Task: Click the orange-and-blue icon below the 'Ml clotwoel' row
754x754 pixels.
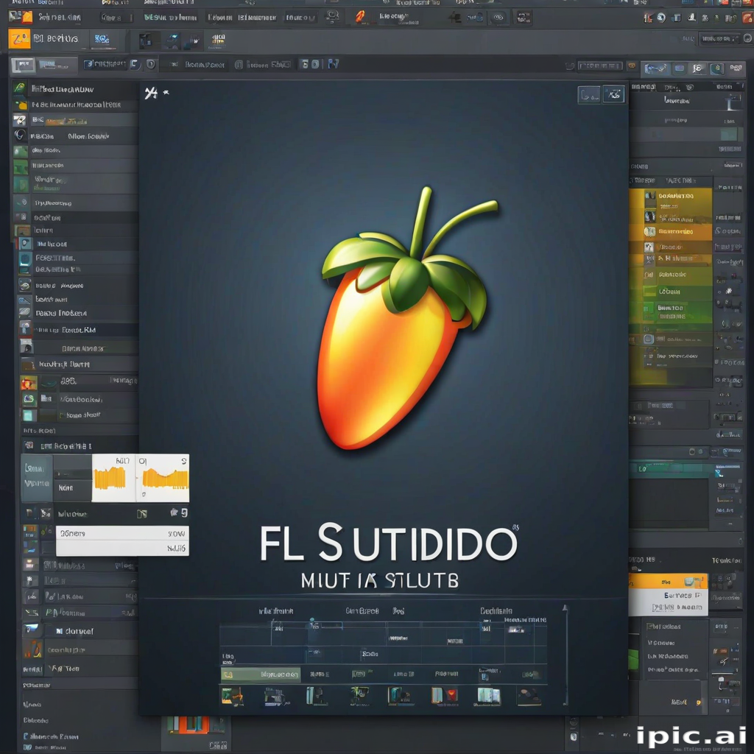Action: [x=32, y=649]
